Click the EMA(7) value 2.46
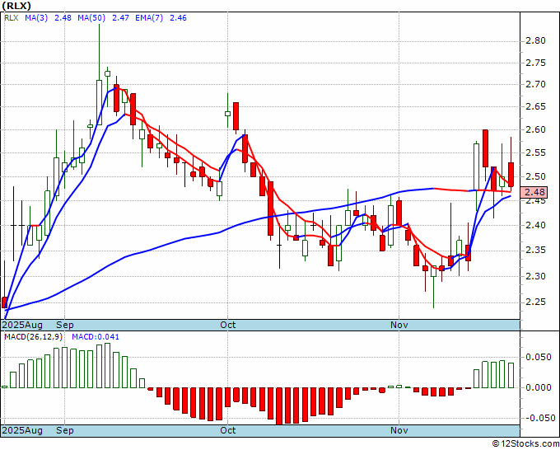The height and width of the screenshot is (450, 560). tap(178, 18)
